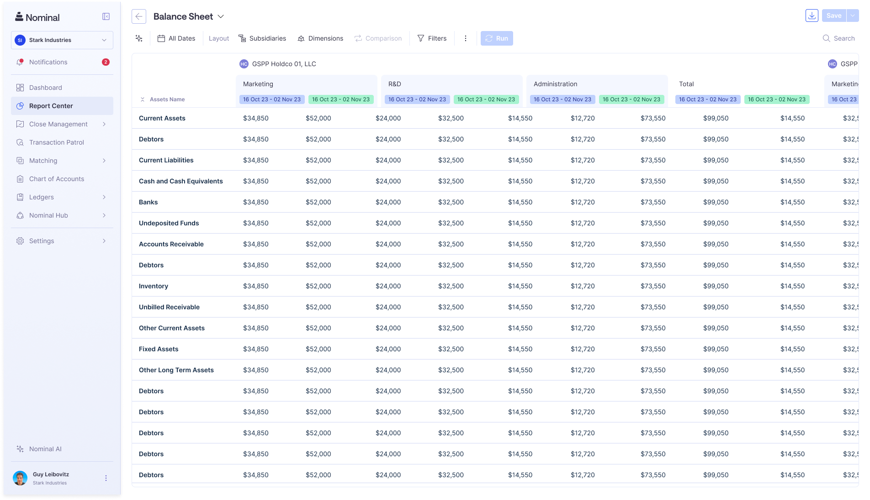Launch Nominal AI from the sparkle icon
The height and width of the screenshot is (500, 870).
click(20, 449)
